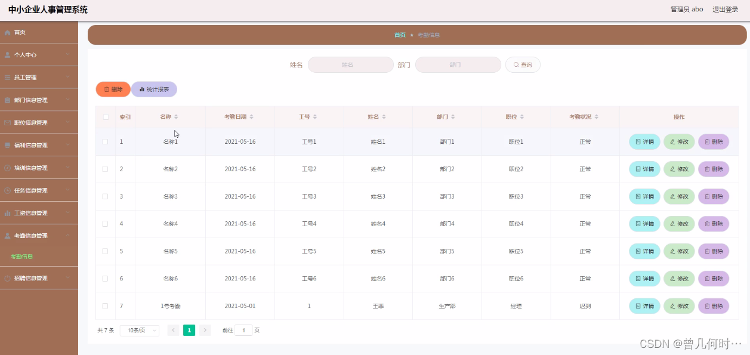The width and height of the screenshot is (750, 355).
Task: Click 退出登录 to log out
Action: (725, 9)
